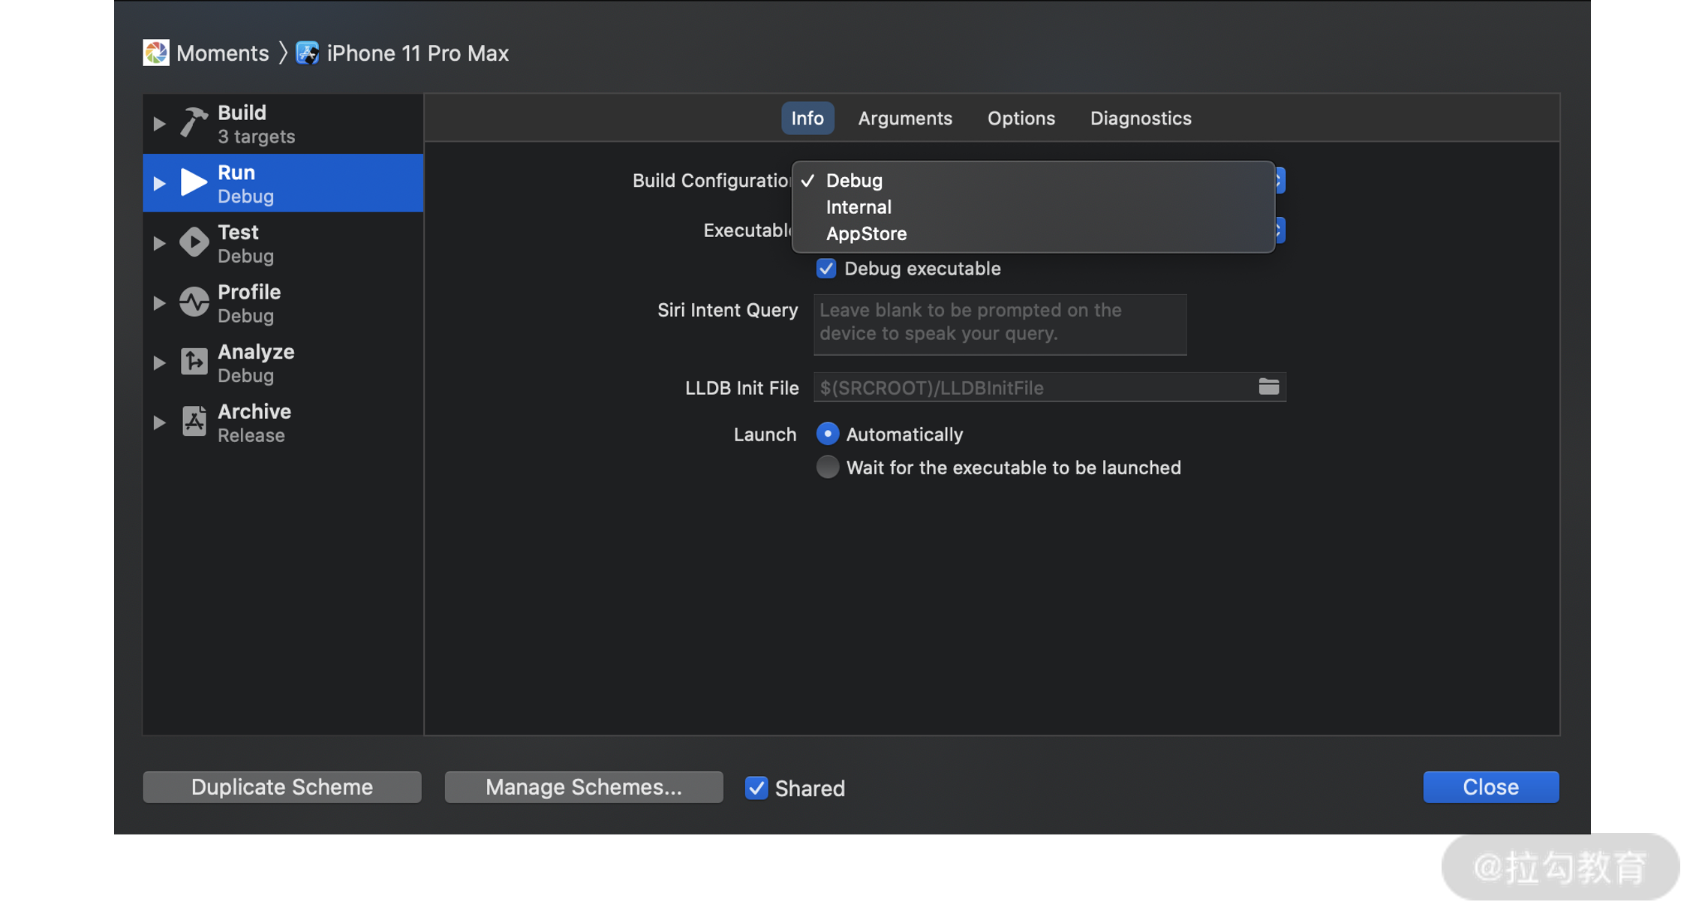
Task: Click the Build hammer icon
Action: click(x=194, y=123)
